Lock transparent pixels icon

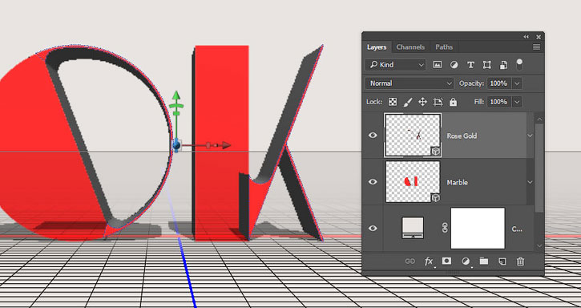click(x=393, y=102)
